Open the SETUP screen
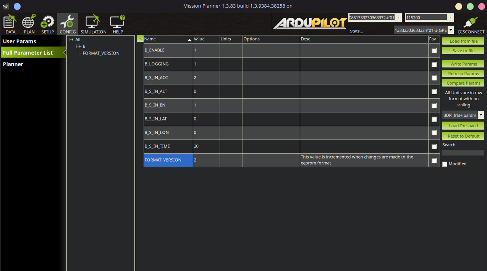 tap(47, 24)
